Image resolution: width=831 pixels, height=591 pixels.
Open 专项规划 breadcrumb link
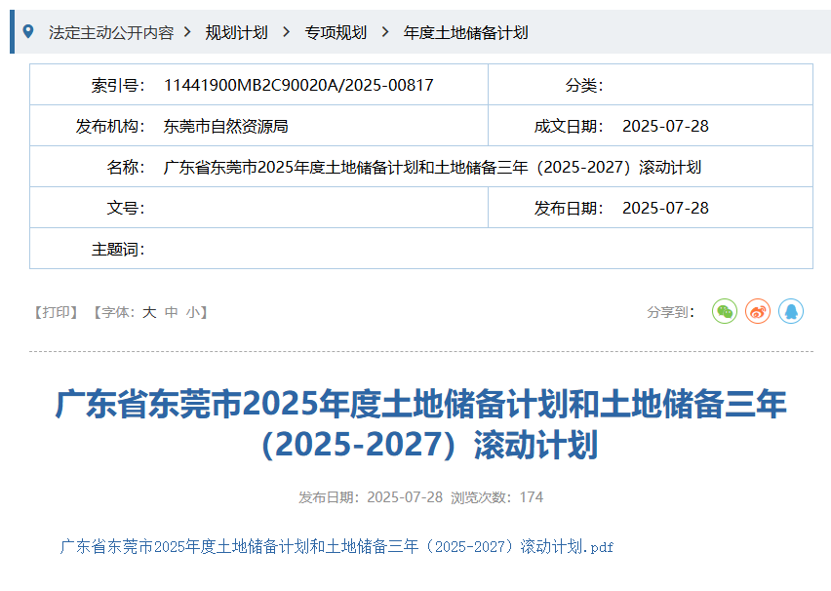336,32
